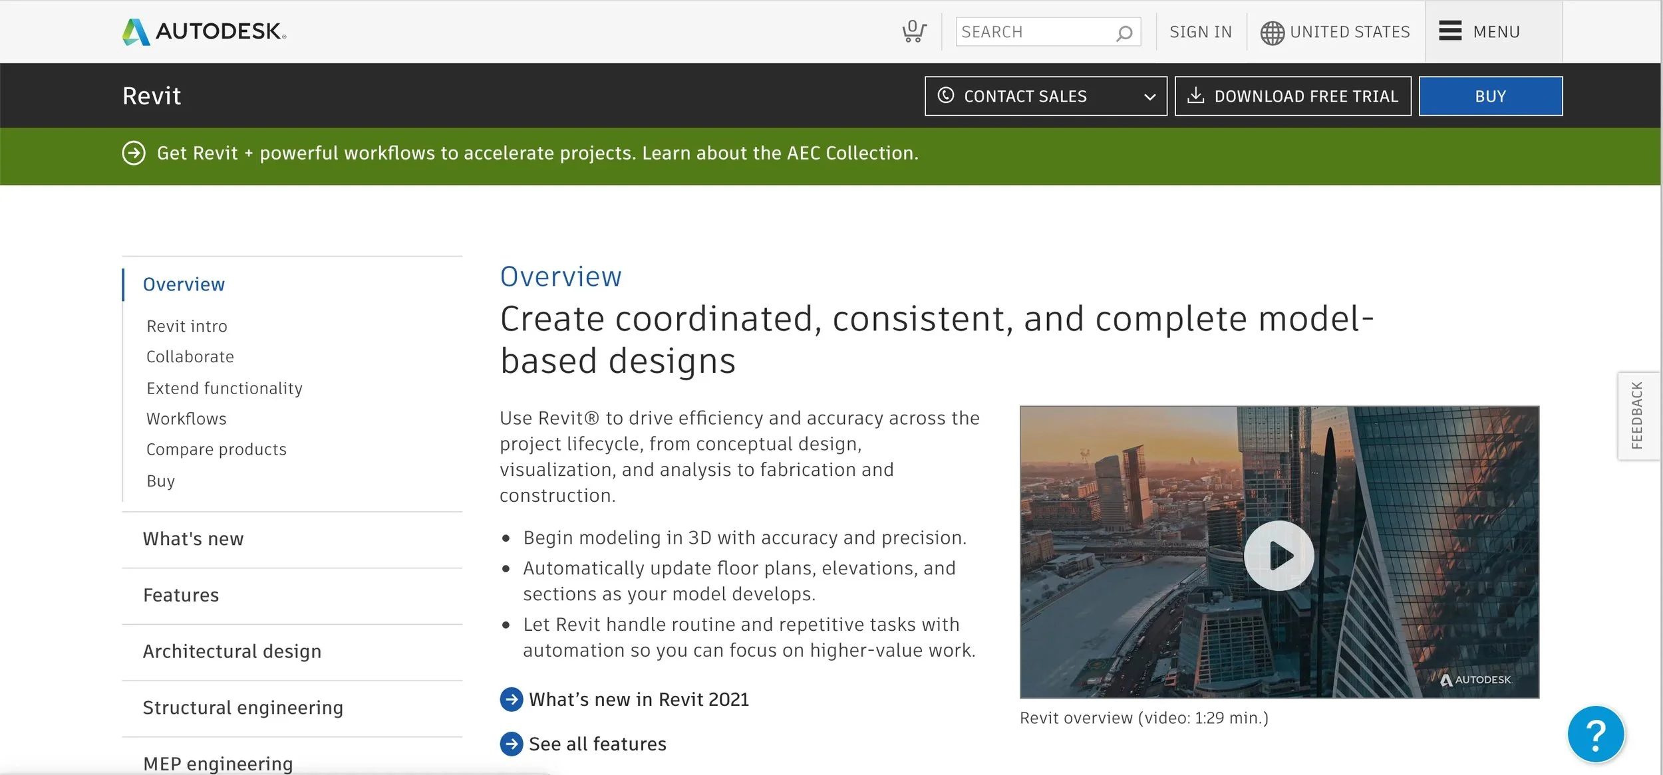
Task: Click the arrow icon in the green banner
Action: pos(134,153)
